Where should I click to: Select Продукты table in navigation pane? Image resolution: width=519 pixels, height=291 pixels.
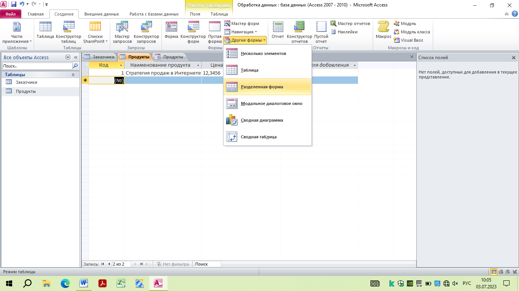(41, 91)
